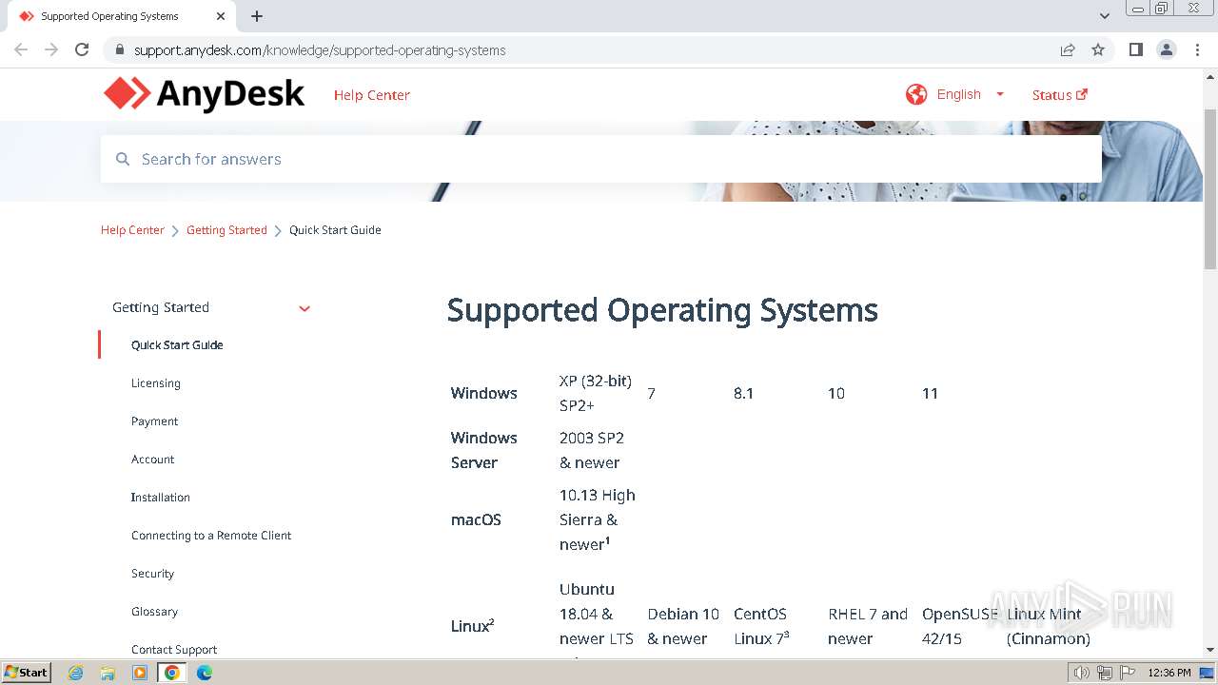Screen dimensions: 1218x685
Task: Click the 'Debian 10 & newer' cell
Action: [683, 626]
